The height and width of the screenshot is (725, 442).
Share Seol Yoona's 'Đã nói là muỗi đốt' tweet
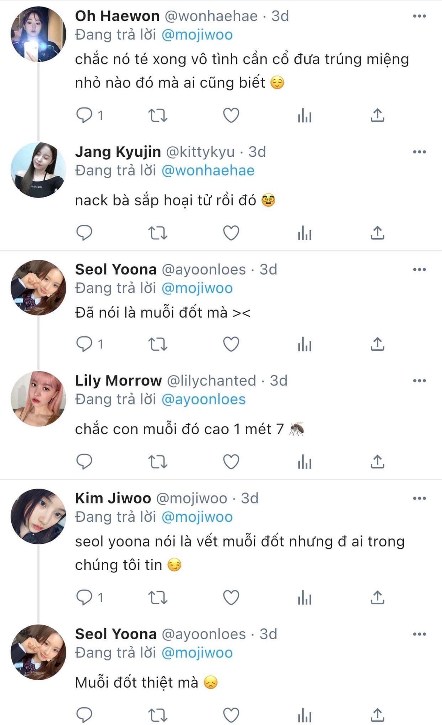(377, 344)
